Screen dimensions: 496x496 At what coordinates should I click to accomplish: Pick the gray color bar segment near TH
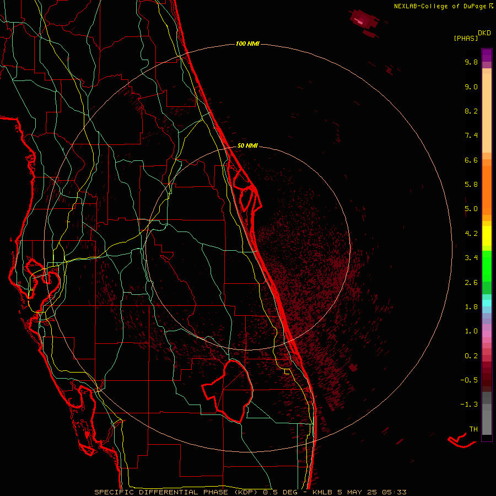click(x=487, y=422)
